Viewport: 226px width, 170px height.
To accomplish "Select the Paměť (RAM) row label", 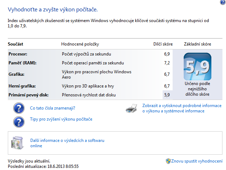I will pos(22,63).
